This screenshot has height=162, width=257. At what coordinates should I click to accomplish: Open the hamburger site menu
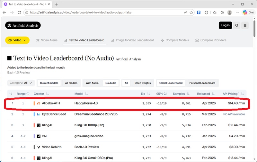[245, 25]
